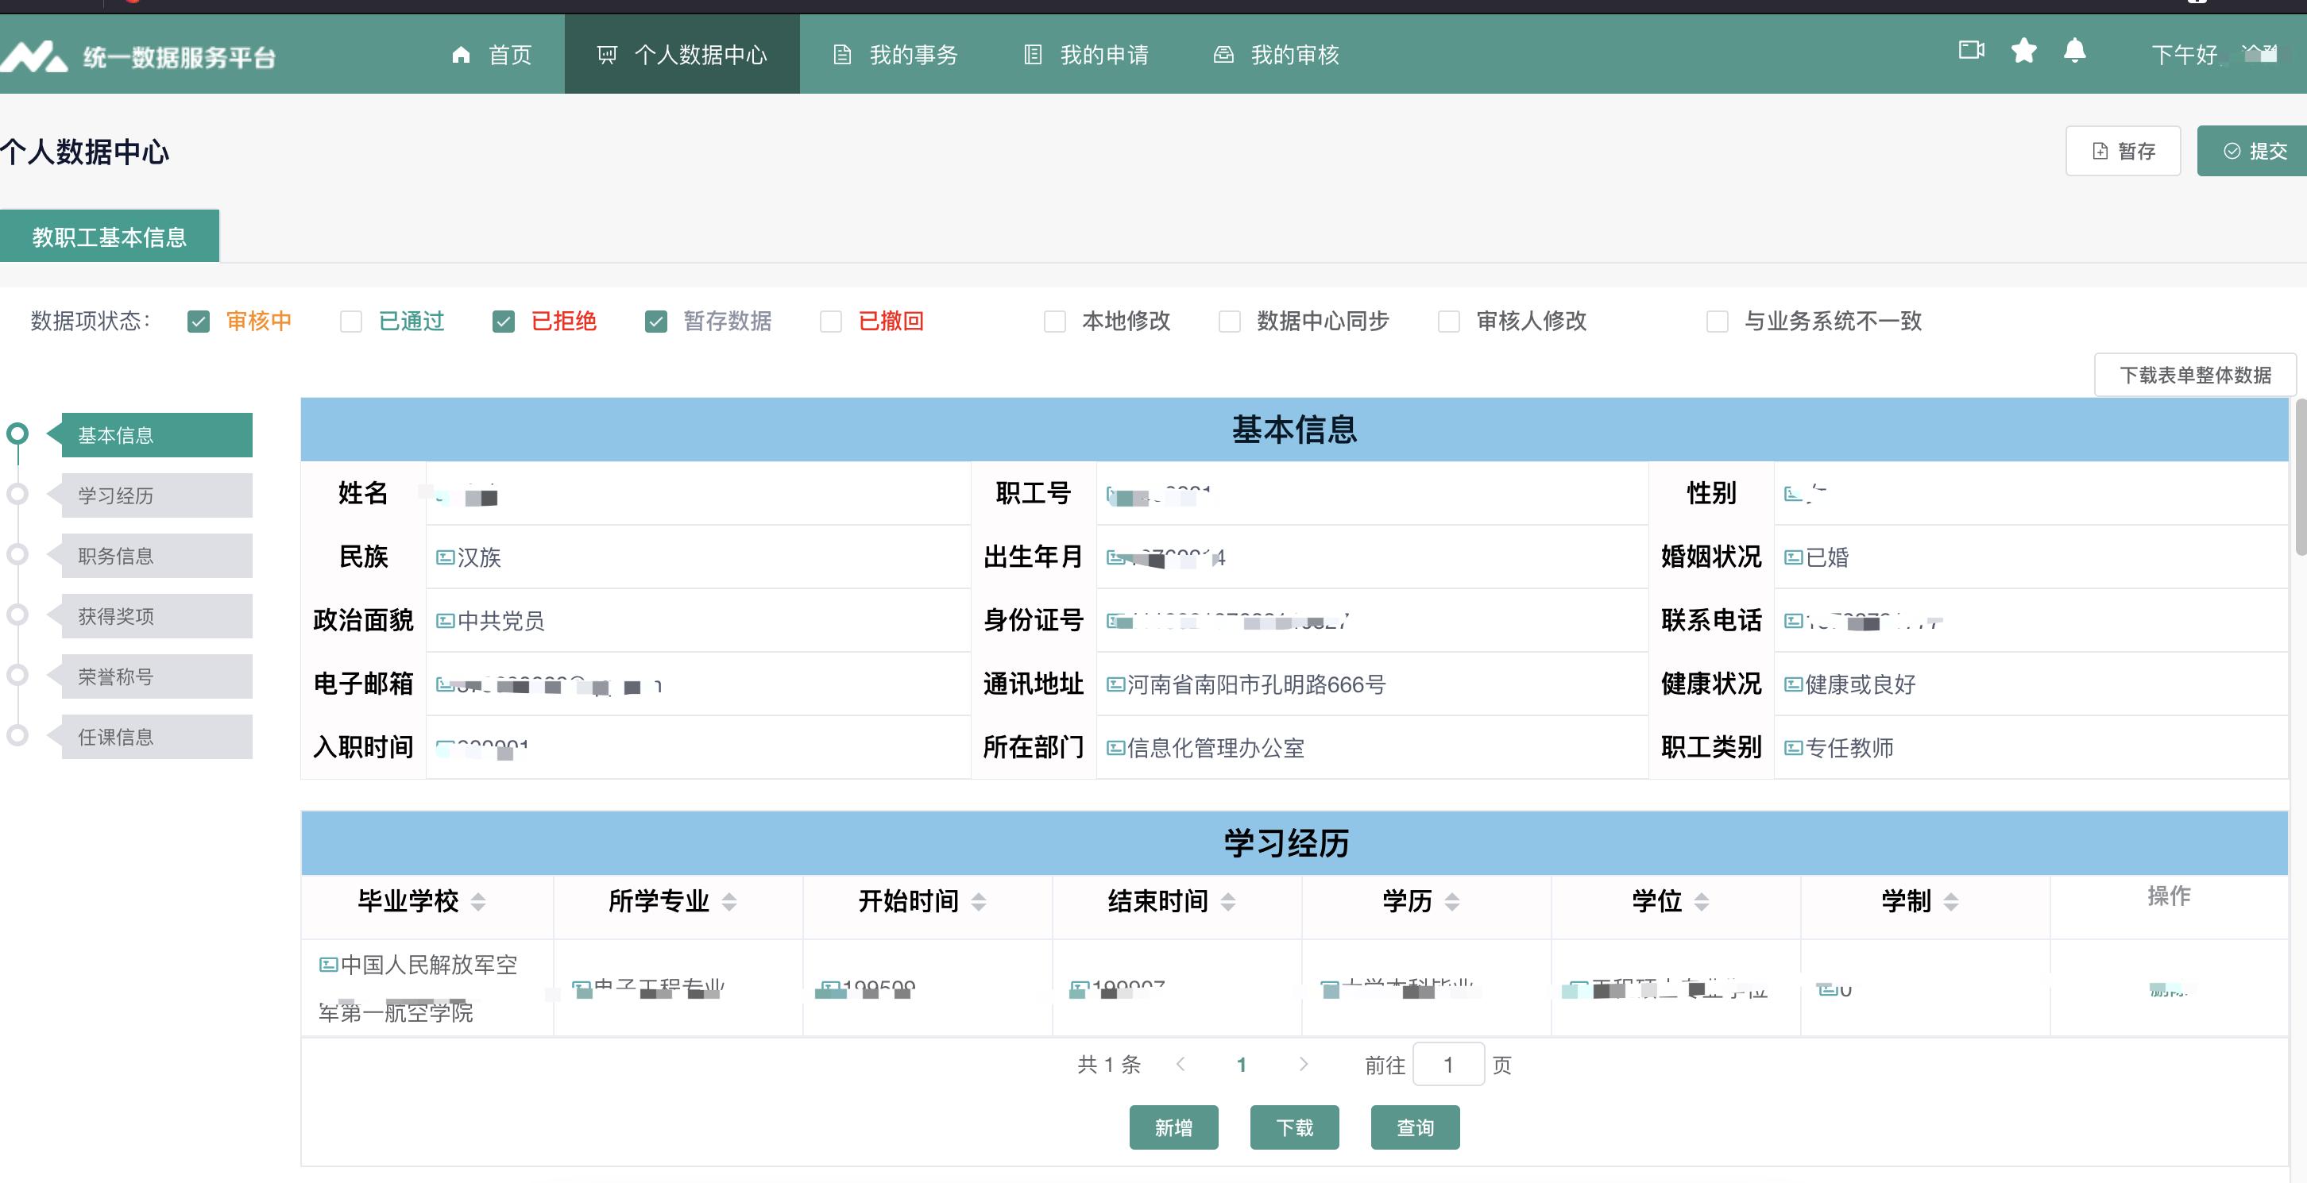Enable the 数据中心同步 checkbox

pyautogui.click(x=1230, y=322)
